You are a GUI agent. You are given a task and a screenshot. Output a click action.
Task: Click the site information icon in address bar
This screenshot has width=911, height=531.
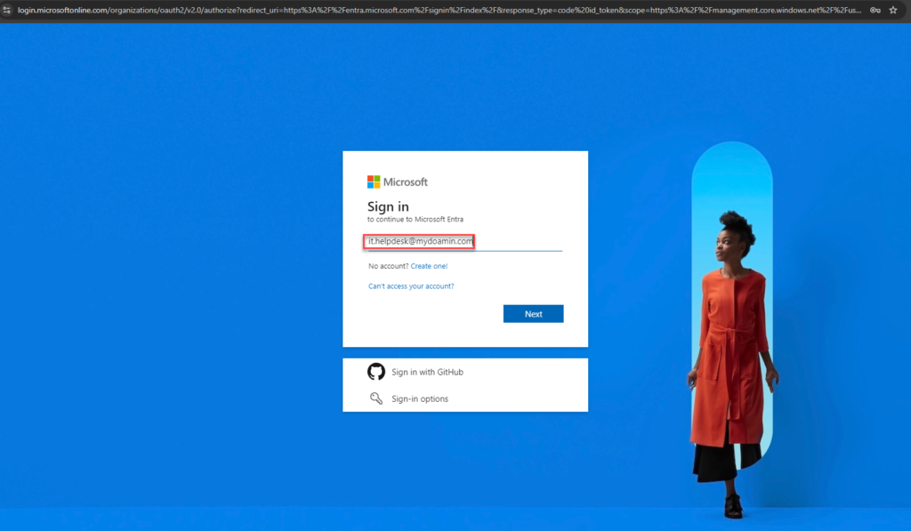[x=6, y=10]
